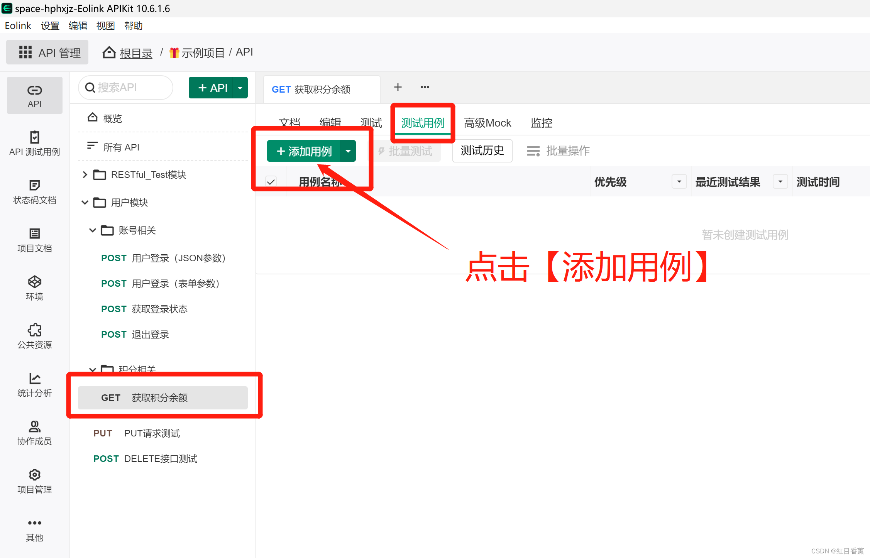This screenshot has height=558, width=870.
Task: Switch to the 编辑 tab of API
Action: 330,123
